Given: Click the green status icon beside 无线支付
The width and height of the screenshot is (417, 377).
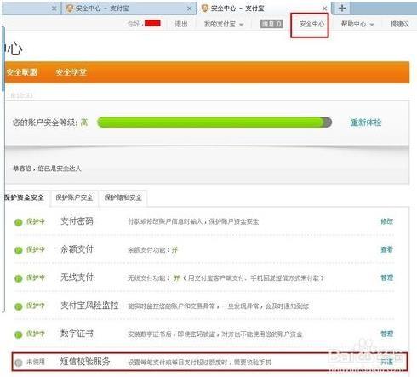Looking at the screenshot, I should pos(19,278).
